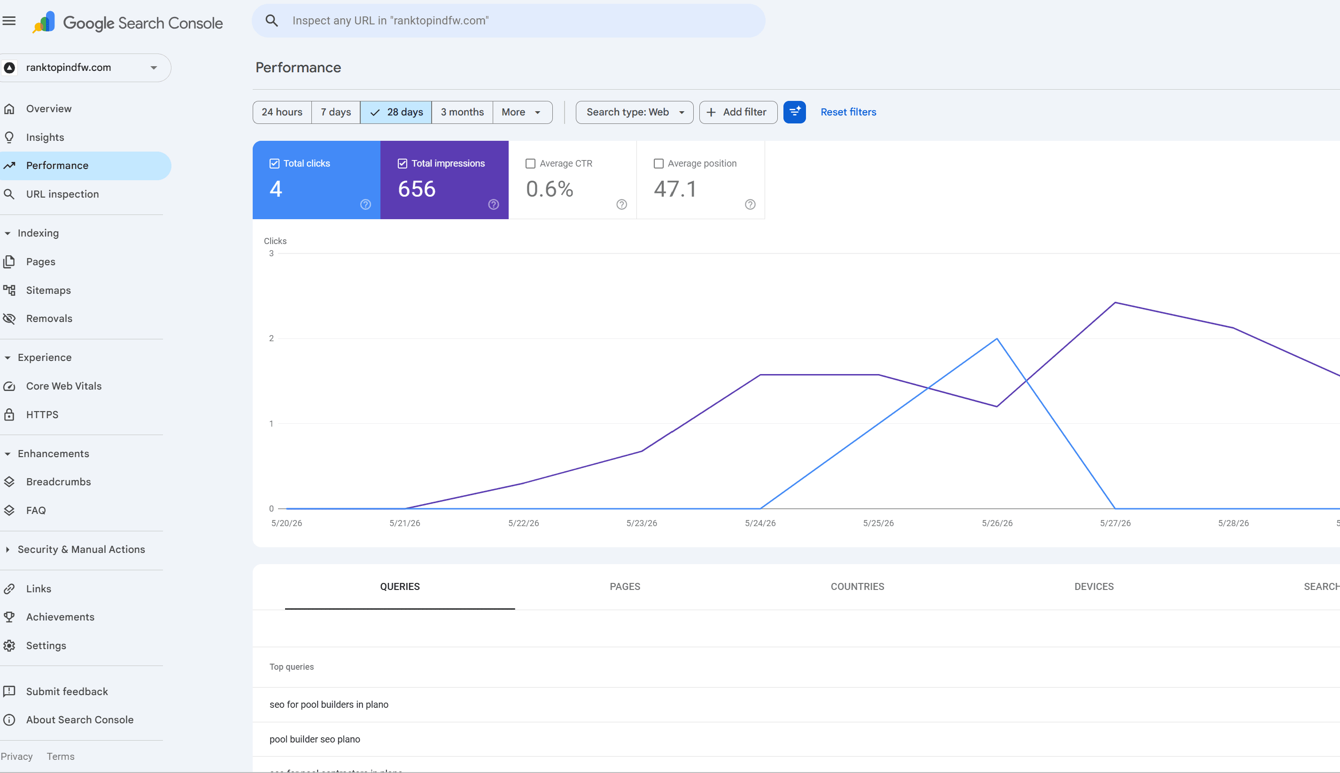Click the Inspect any URL search field
This screenshot has height=773, width=1340.
(508, 21)
